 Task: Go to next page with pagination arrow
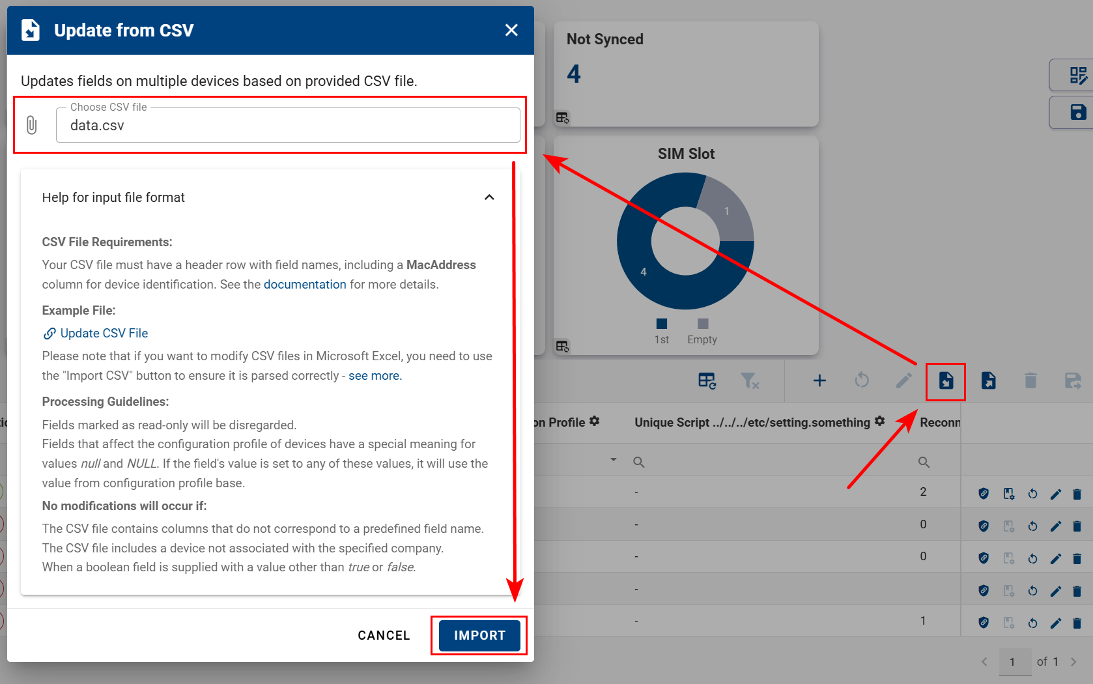[x=1073, y=662]
